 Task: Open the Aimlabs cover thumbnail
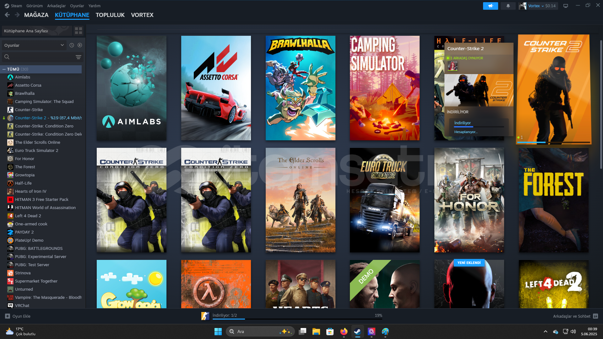132,88
